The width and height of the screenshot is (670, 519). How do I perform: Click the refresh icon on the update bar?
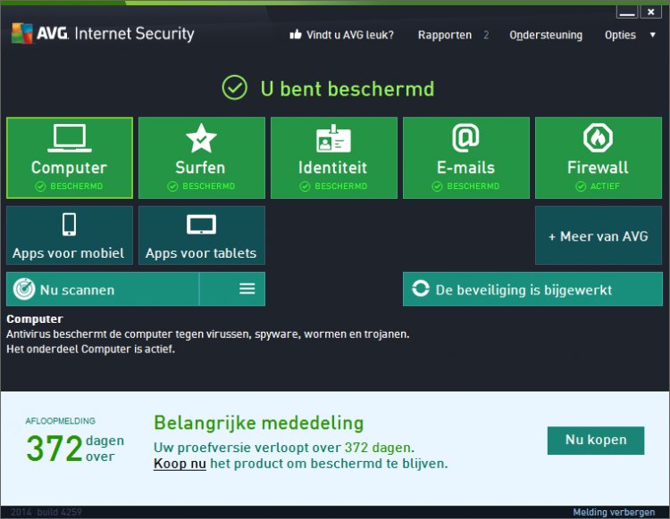click(421, 289)
